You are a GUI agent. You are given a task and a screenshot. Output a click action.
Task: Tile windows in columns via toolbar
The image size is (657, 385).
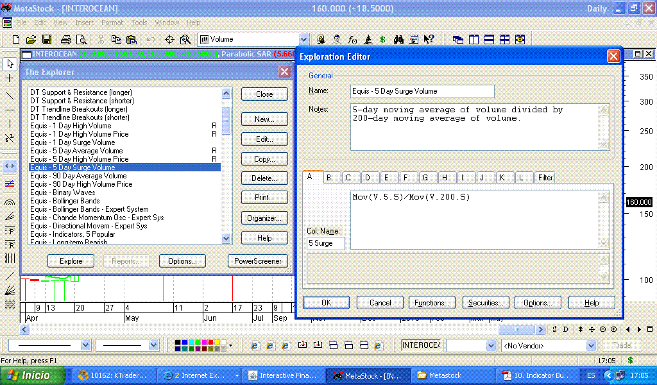474,40
